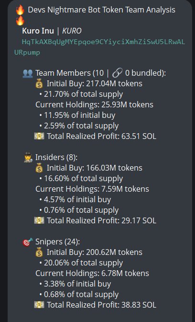Click the Snipers dart target icon
Screen dimensions: 195x322
pos(28,241)
